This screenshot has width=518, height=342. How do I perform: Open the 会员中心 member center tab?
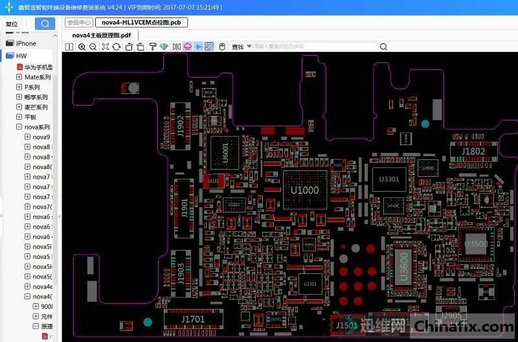coord(78,23)
